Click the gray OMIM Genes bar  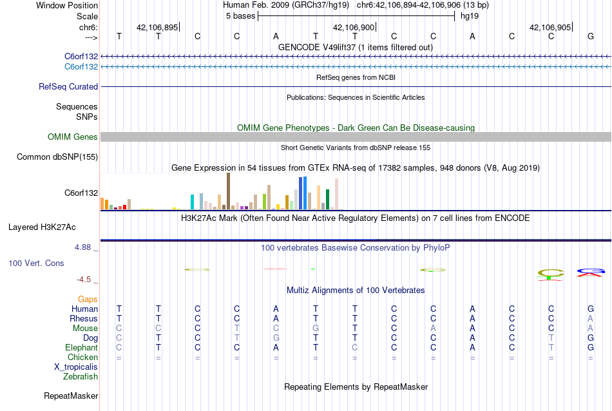(356, 137)
